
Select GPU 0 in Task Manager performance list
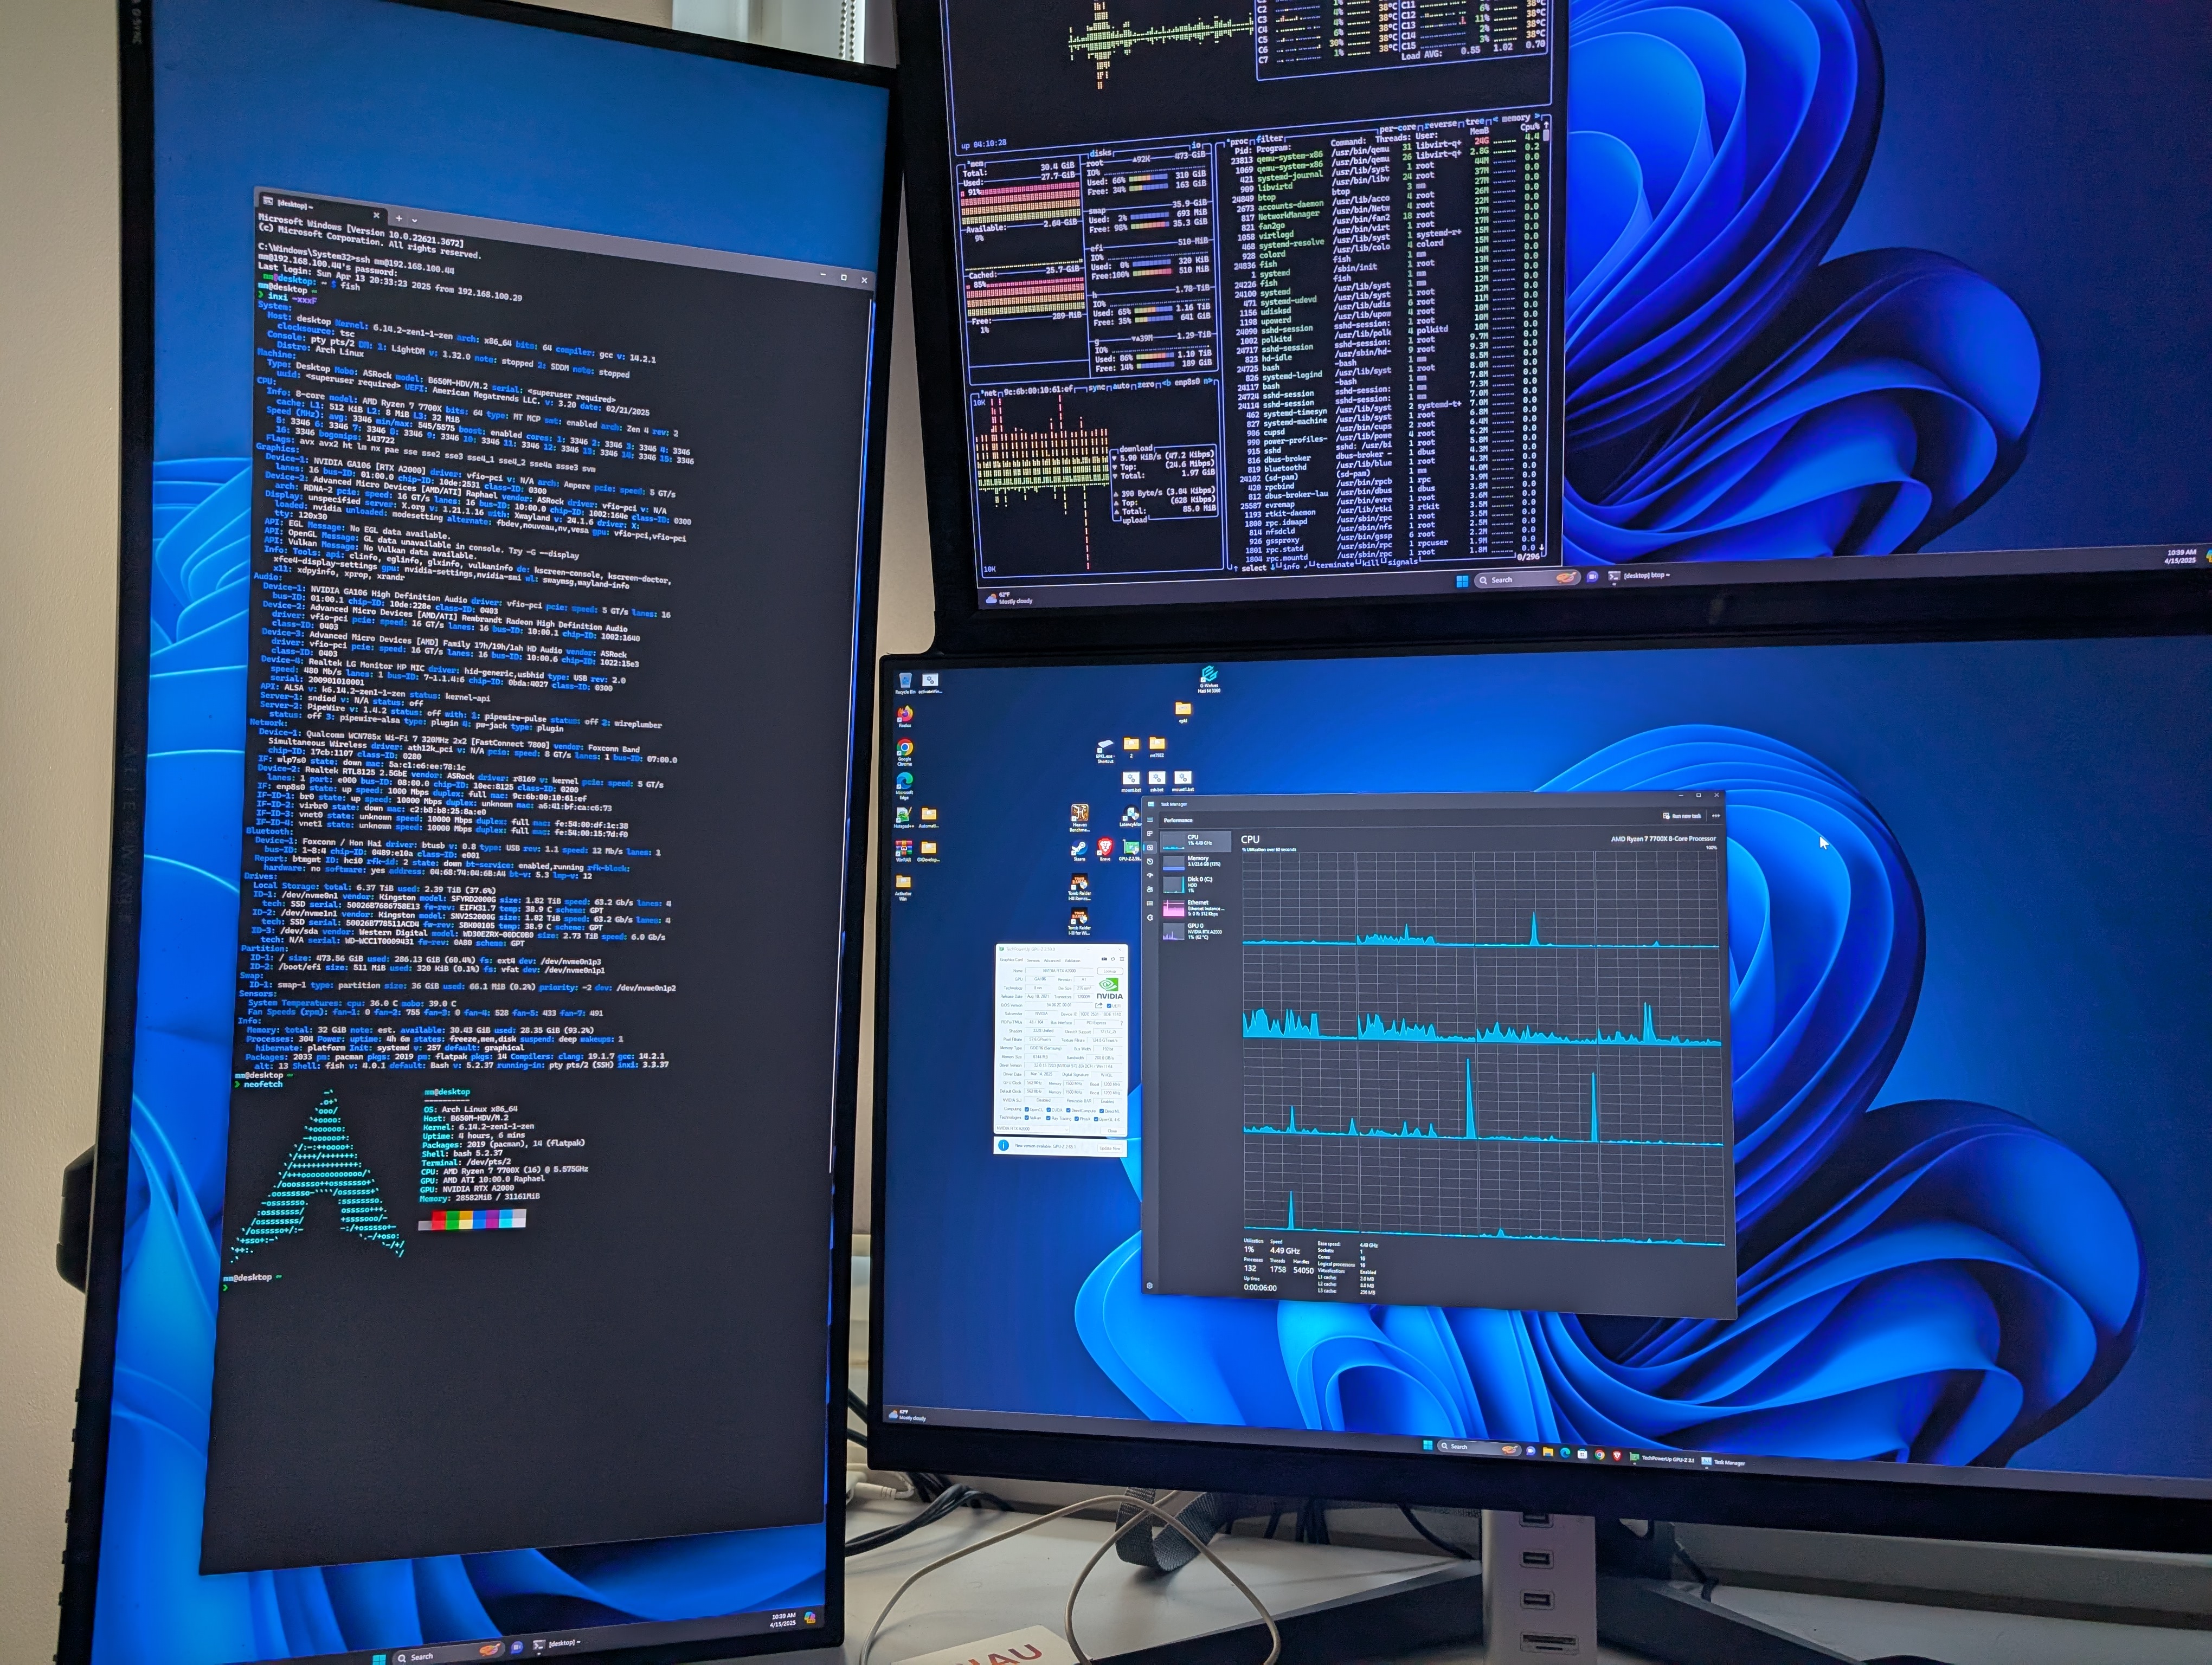(1196, 932)
